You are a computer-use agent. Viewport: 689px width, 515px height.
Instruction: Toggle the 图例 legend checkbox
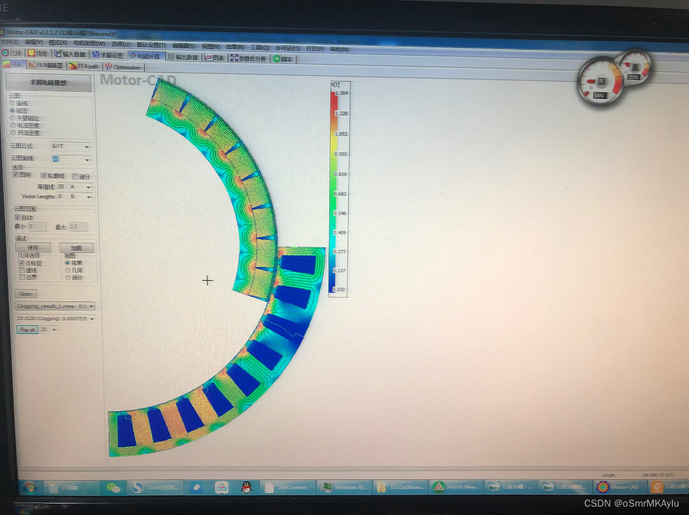click(15, 175)
